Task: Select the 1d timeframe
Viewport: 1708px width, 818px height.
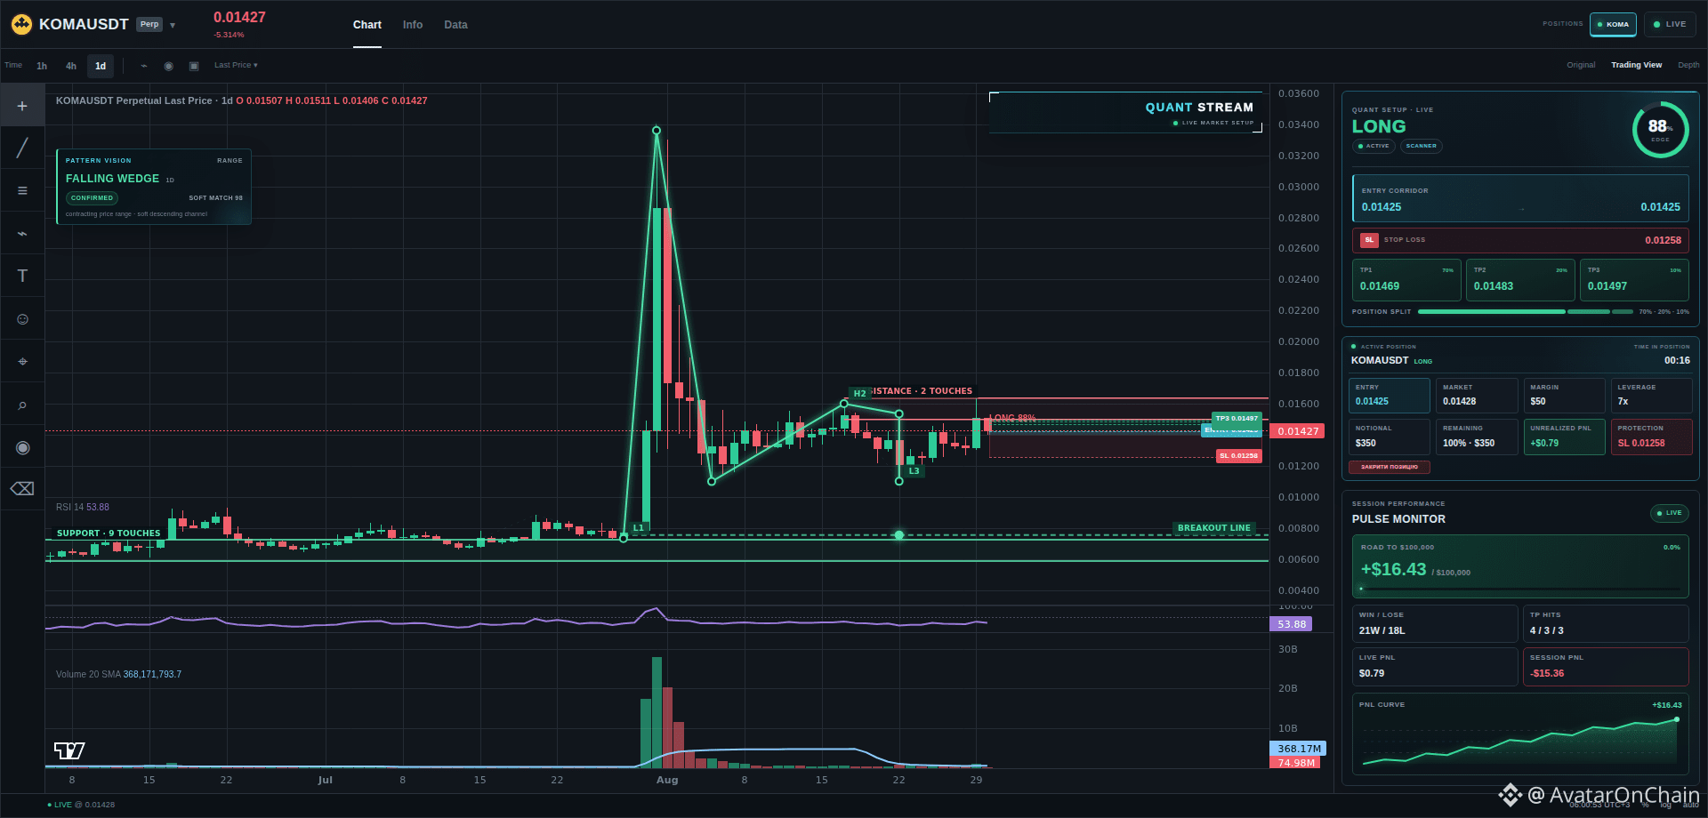Action: [101, 66]
